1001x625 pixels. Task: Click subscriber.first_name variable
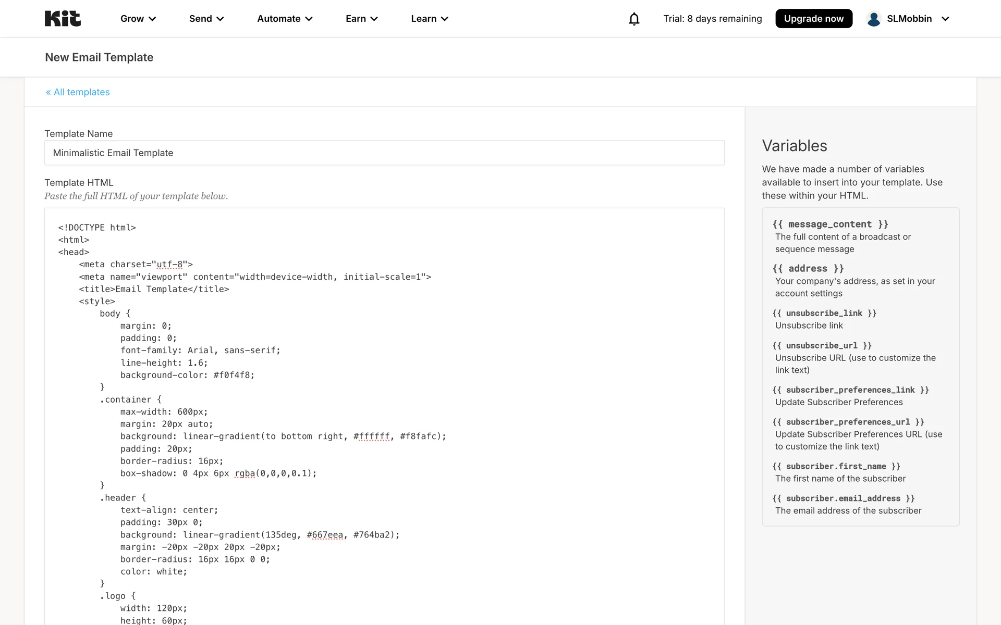point(836,467)
